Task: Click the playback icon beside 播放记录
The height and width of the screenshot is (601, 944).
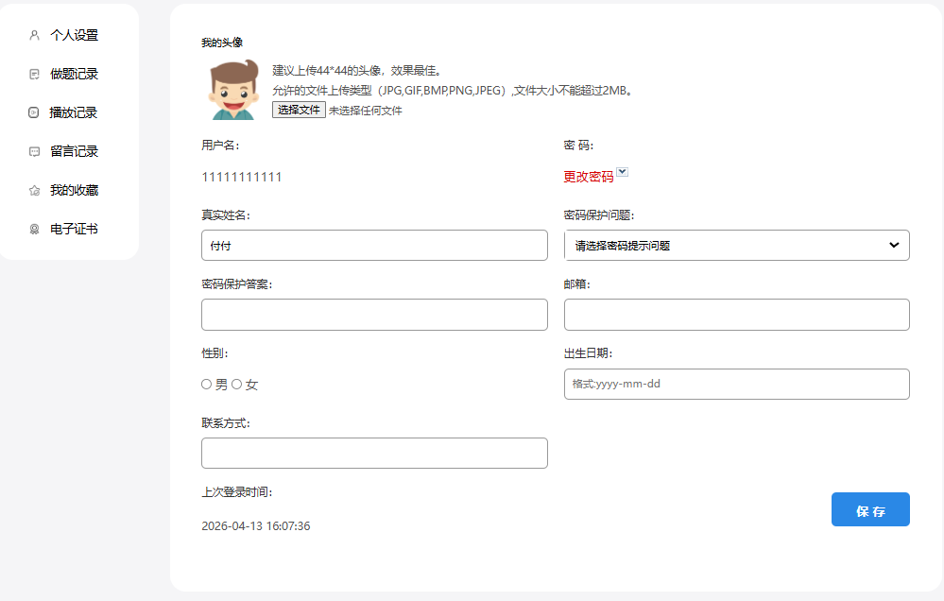Action: click(x=34, y=112)
